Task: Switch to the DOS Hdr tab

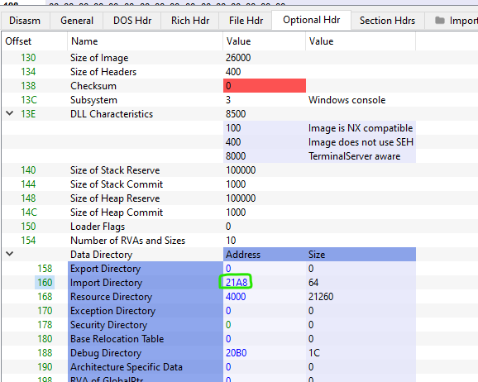Action: 132,21
